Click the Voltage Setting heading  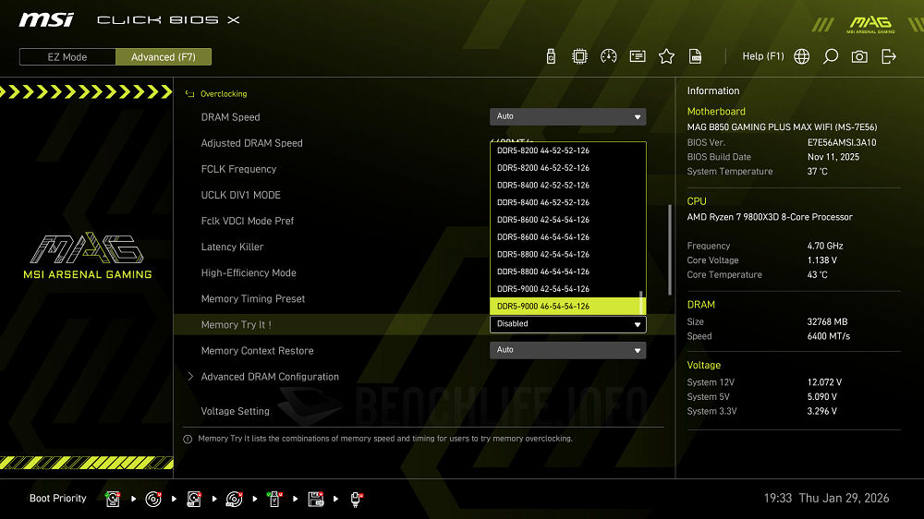pyautogui.click(x=235, y=411)
